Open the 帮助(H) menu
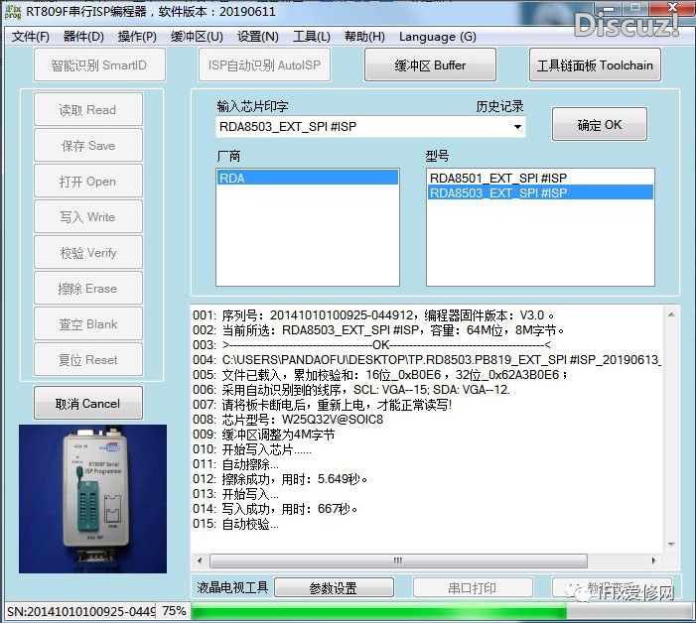696x623 pixels. pos(364,37)
